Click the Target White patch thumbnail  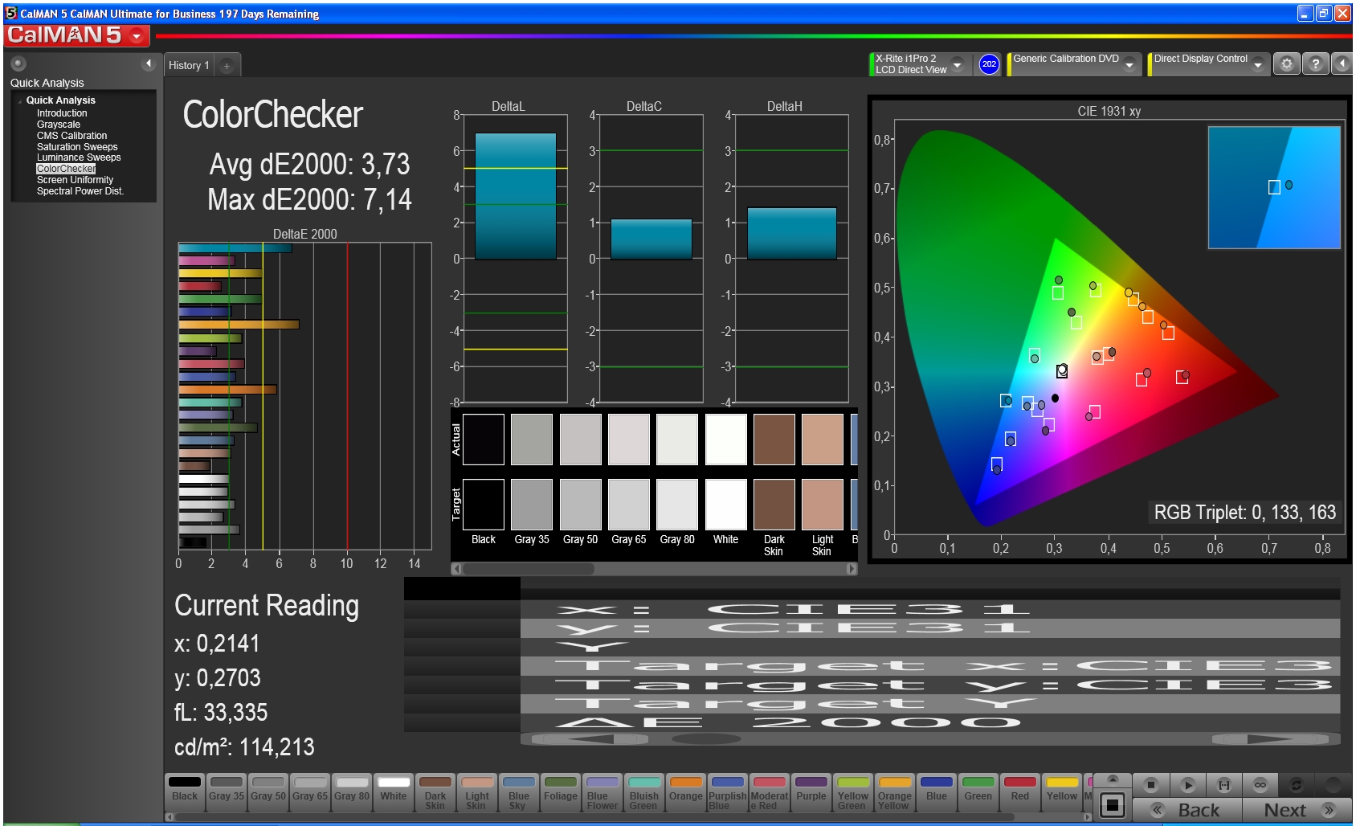click(726, 505)
